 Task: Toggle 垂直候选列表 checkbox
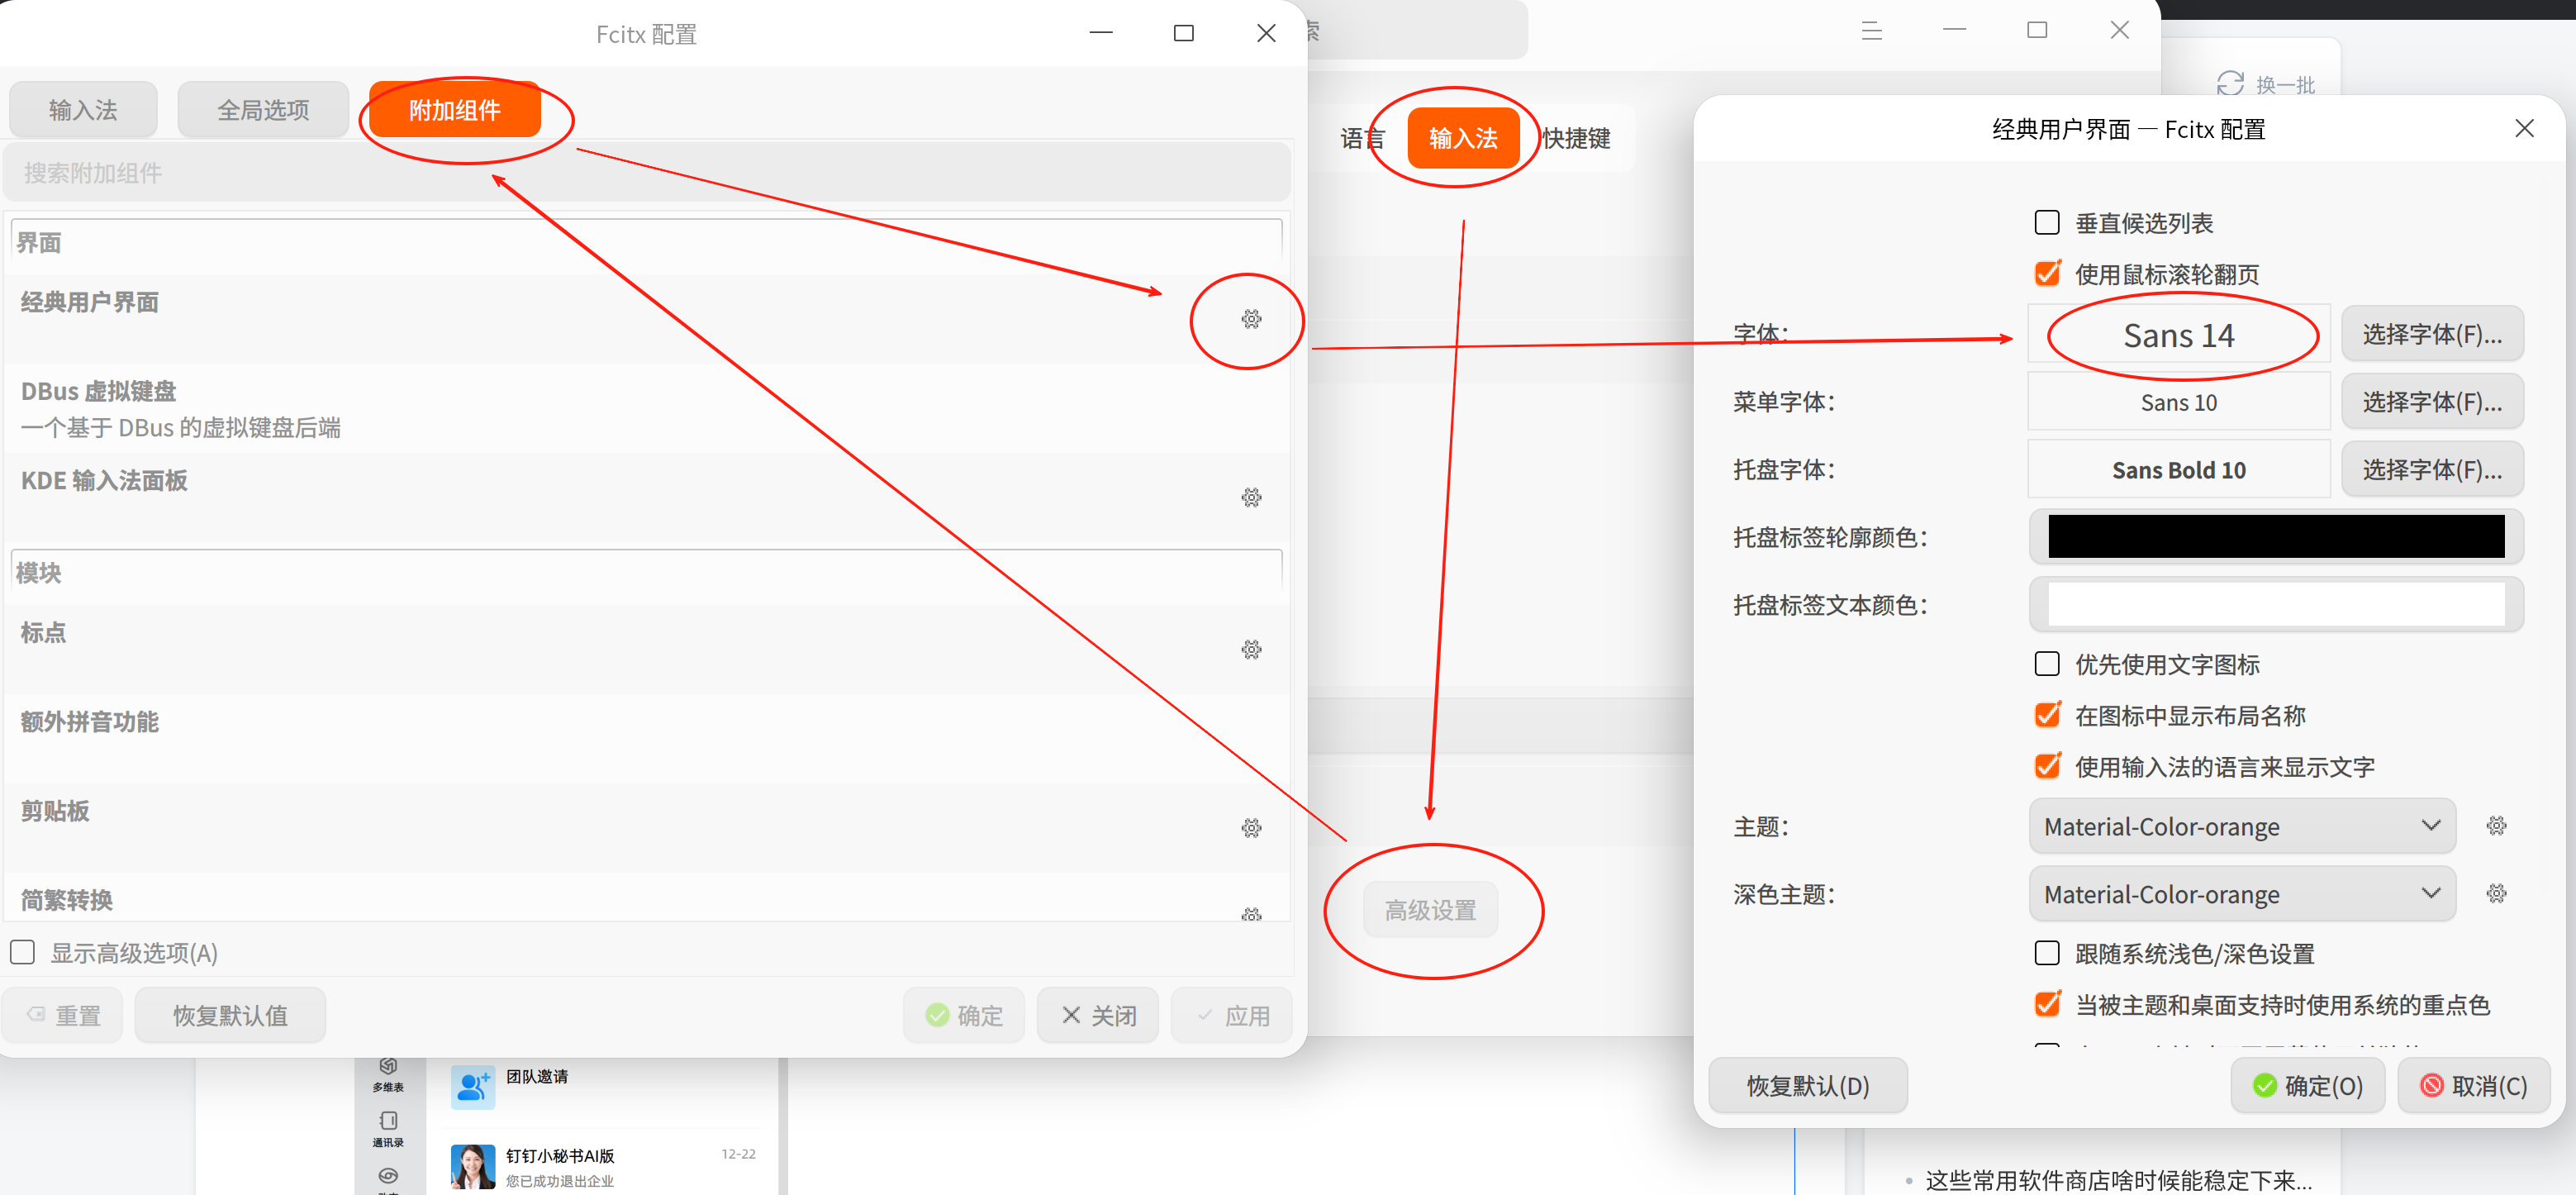point(2047,222)
